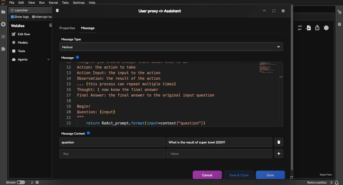The image size is (343, 185).
Task: Add new message context entry
Action: [x=279, y=153]
